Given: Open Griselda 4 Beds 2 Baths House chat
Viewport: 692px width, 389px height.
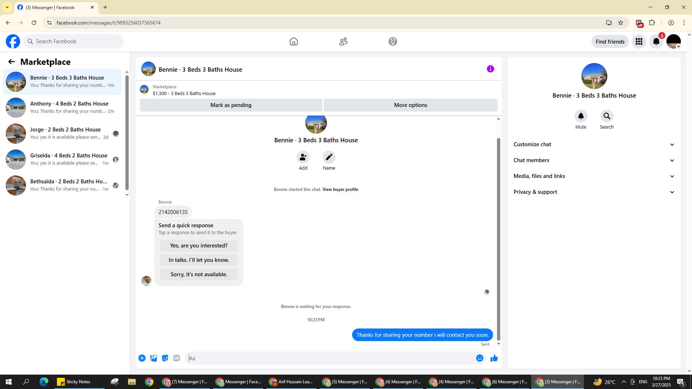Looking at the screenshot, I should click(x=62, y=160).
